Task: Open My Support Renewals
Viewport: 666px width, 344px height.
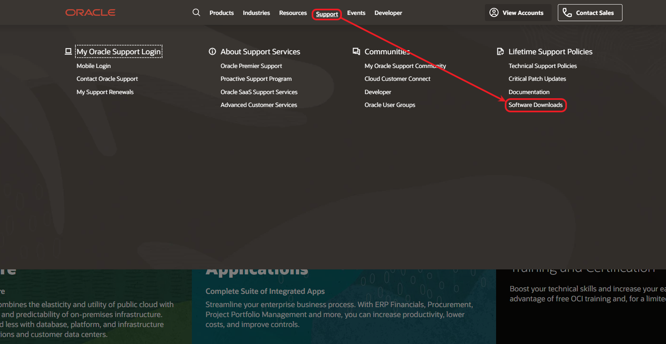Action: coord(105,92)
